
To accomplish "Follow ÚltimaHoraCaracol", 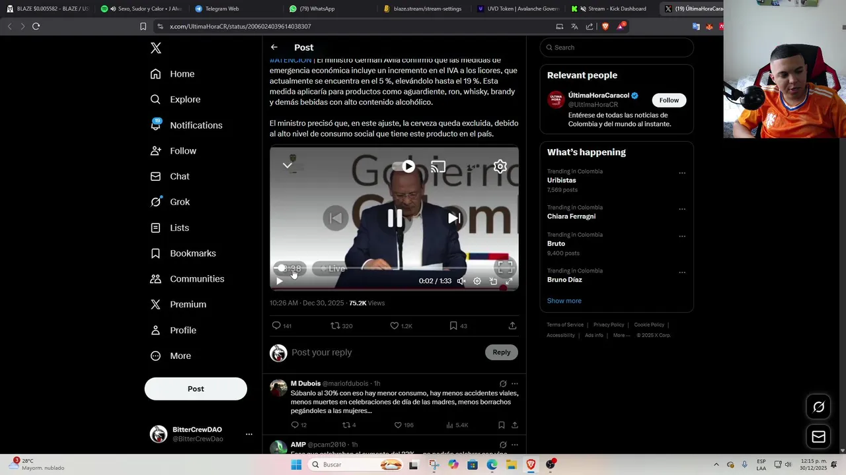I will [669, 100].
